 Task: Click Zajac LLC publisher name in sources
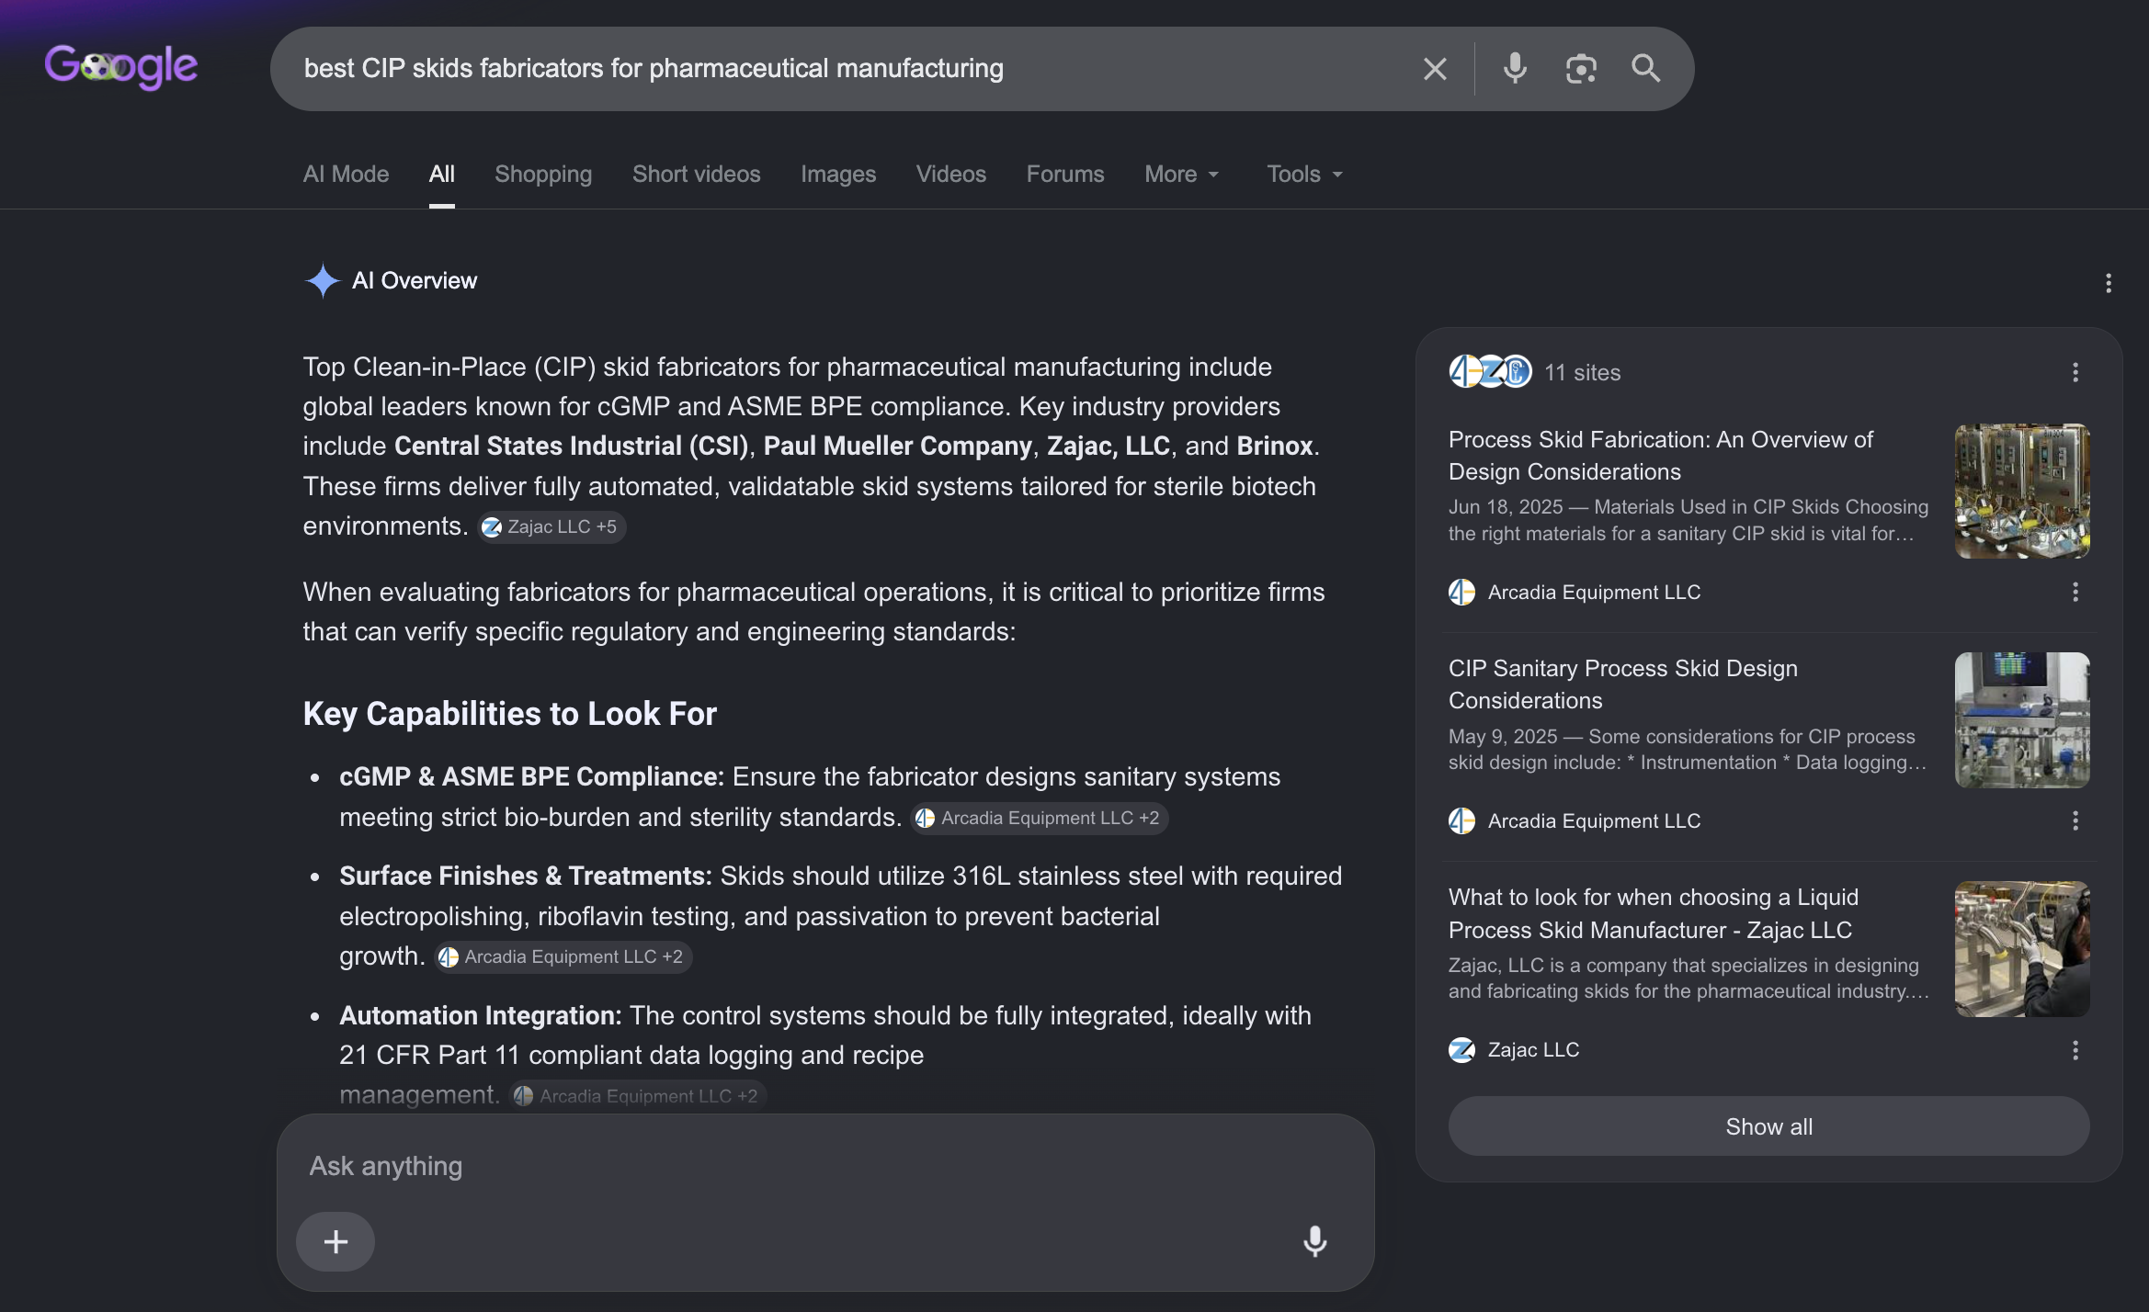tap(1533, 1049)
